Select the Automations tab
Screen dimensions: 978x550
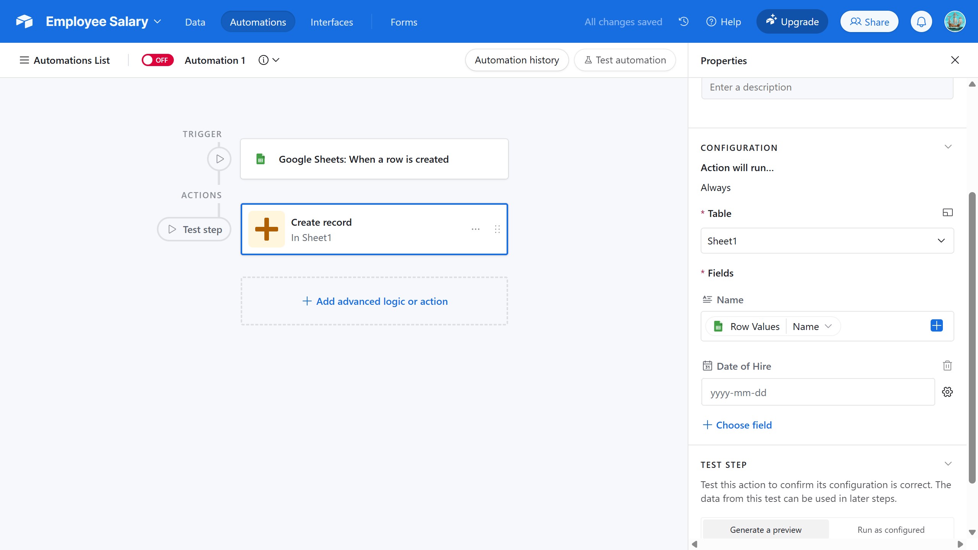(x=258, y=22)
